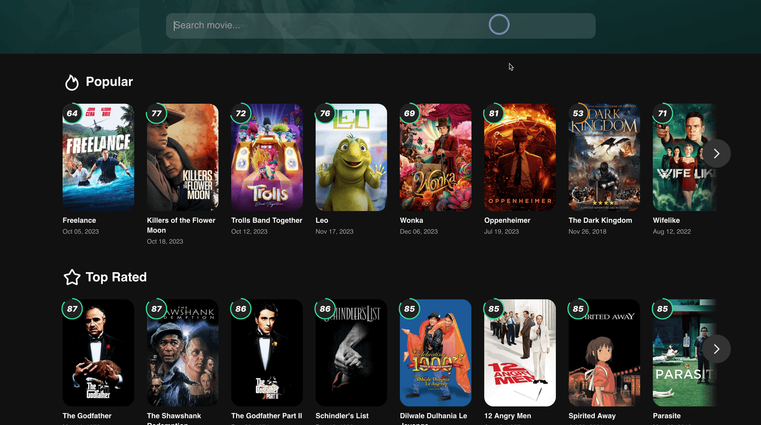This screenshot has height=425, width=761.
Task: Click the 81 rating badge on Oppenheimer
Action: pos(494,113)
